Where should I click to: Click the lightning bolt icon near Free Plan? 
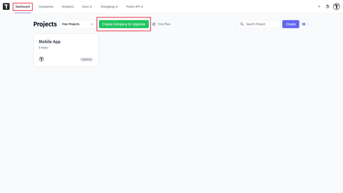pos(154,24)
